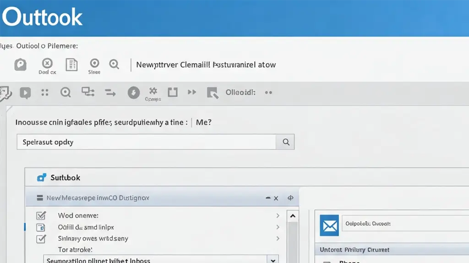
Task: Toggle the 'Shinary owes wrädseny' checkbox
Action: [x=41, y=238]
